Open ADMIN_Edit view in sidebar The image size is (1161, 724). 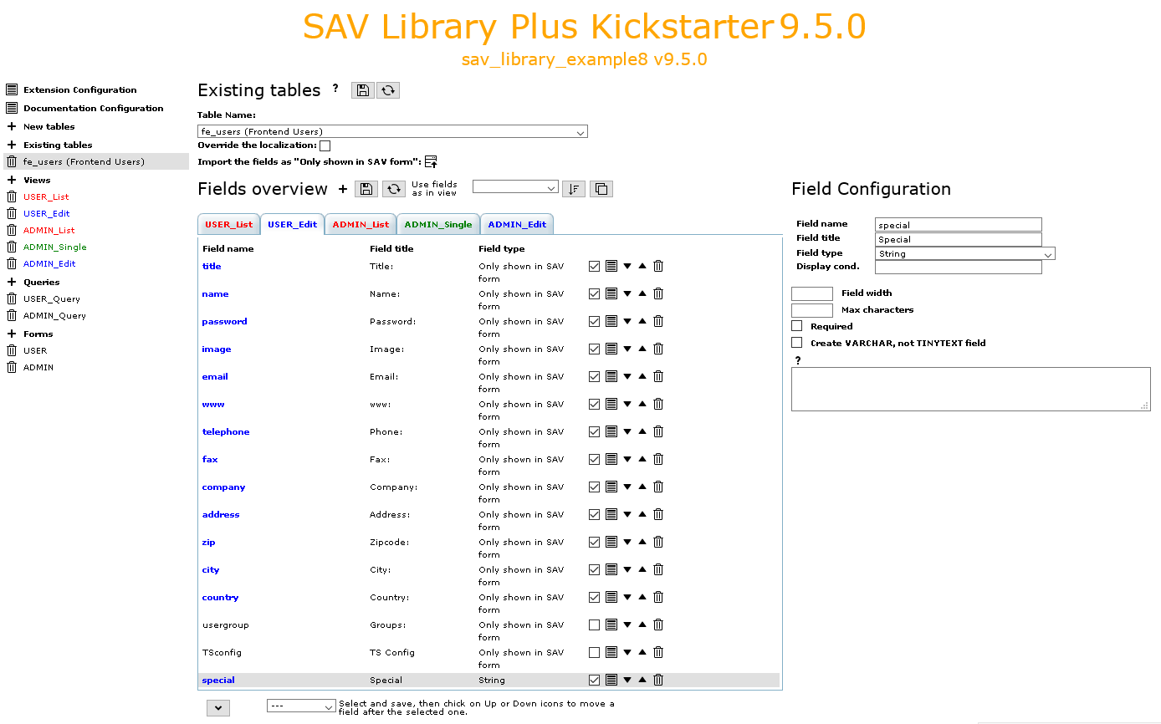tap(49, 263)
